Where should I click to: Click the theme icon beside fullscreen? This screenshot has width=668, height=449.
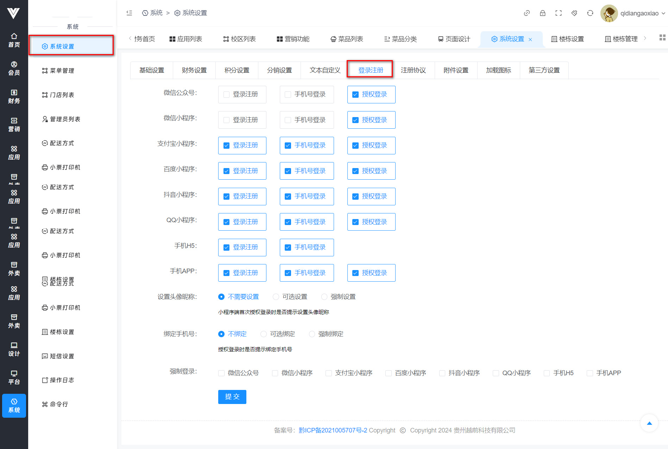coord(574,13)
